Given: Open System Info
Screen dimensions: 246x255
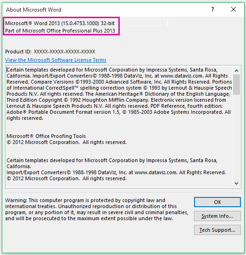Looking at the screenshot, I should [217, 216].
